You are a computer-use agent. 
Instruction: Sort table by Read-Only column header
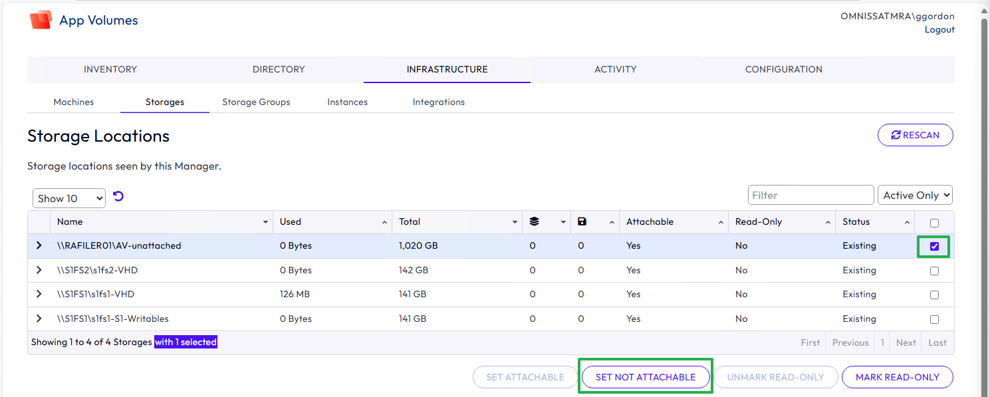click(782, 221)
